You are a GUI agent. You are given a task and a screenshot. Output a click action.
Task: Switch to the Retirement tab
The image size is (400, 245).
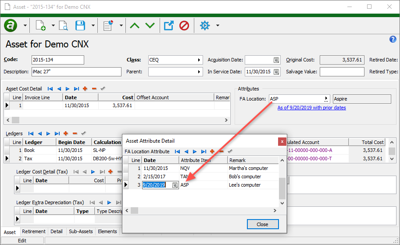point(34,231)
